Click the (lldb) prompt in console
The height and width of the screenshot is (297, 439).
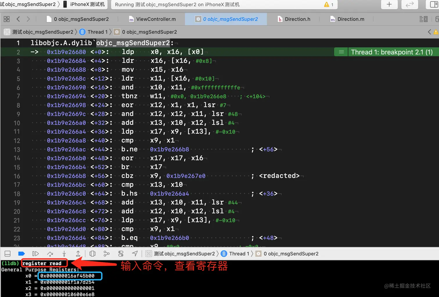(10, 263)
